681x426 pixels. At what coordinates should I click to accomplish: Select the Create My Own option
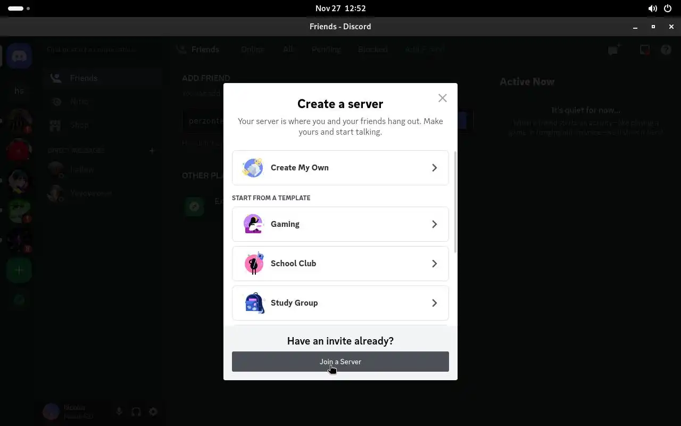click(x=340, y=168)
